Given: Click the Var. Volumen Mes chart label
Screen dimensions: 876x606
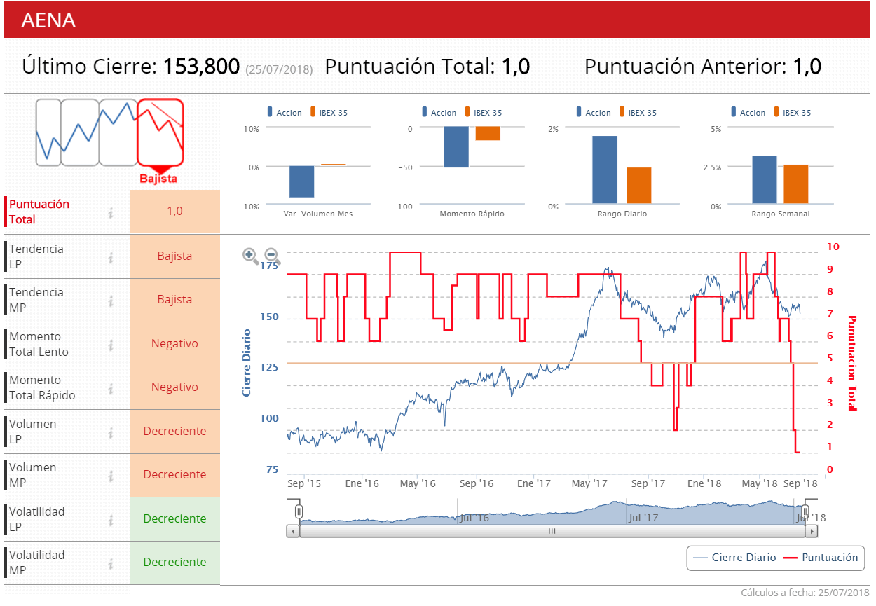Looking at the screenshot, I should [x=318, y=214].
